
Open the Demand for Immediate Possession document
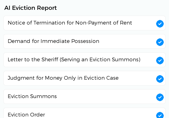[53, 41]
